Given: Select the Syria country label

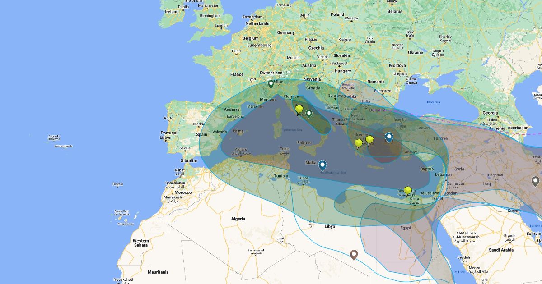Looking at the screenshot, I should 459,169.
